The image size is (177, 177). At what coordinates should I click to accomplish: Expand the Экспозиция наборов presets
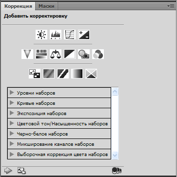12,113
